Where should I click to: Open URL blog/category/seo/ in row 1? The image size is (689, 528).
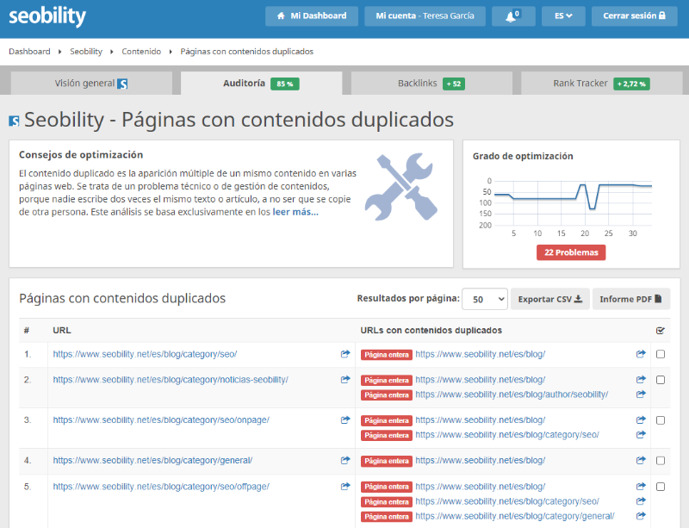145,354
